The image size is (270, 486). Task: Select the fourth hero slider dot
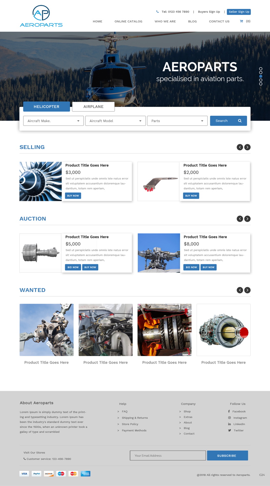coord(261,80)
